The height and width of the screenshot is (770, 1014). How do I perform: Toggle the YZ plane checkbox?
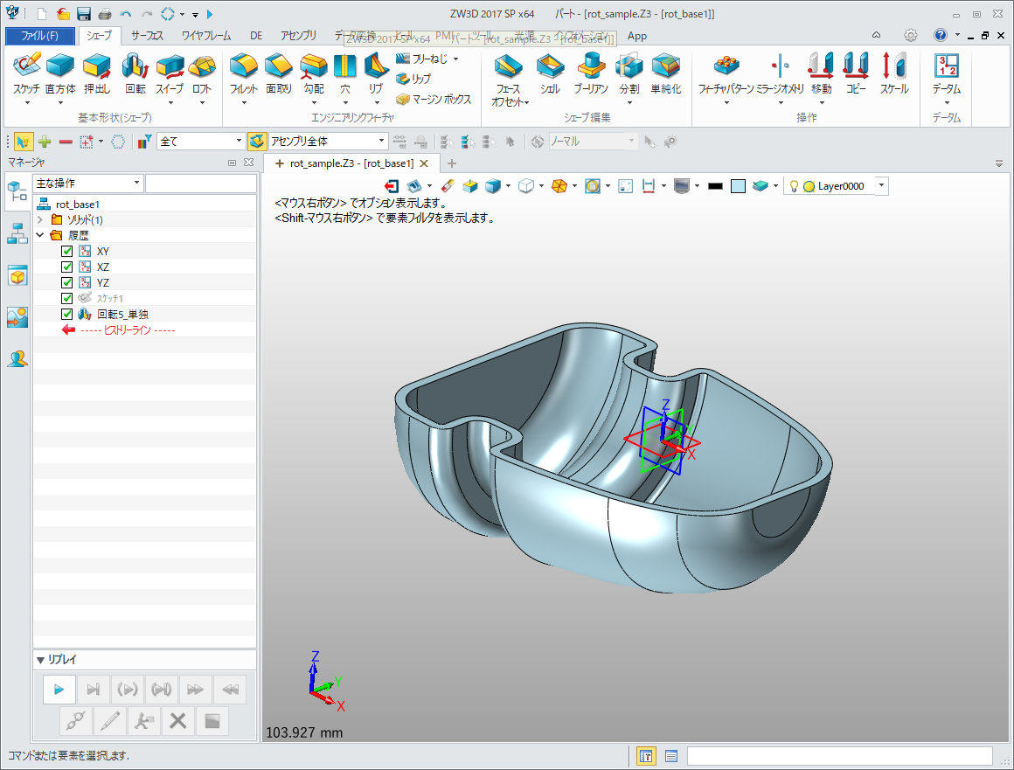pos(66,282)
